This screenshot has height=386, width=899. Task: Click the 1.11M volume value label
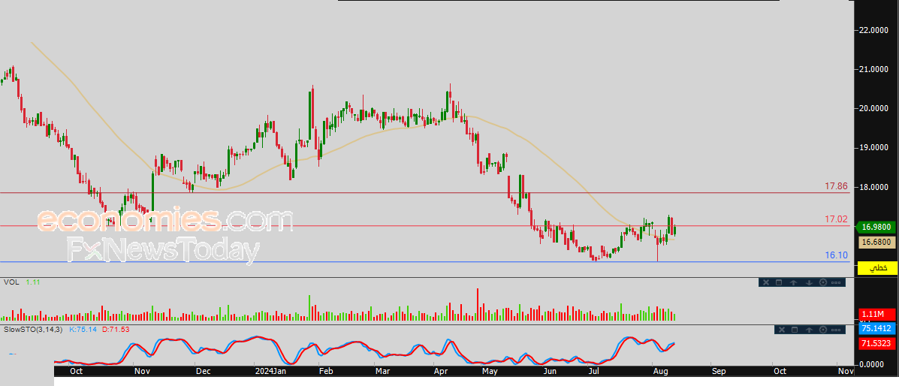[876, 314]
